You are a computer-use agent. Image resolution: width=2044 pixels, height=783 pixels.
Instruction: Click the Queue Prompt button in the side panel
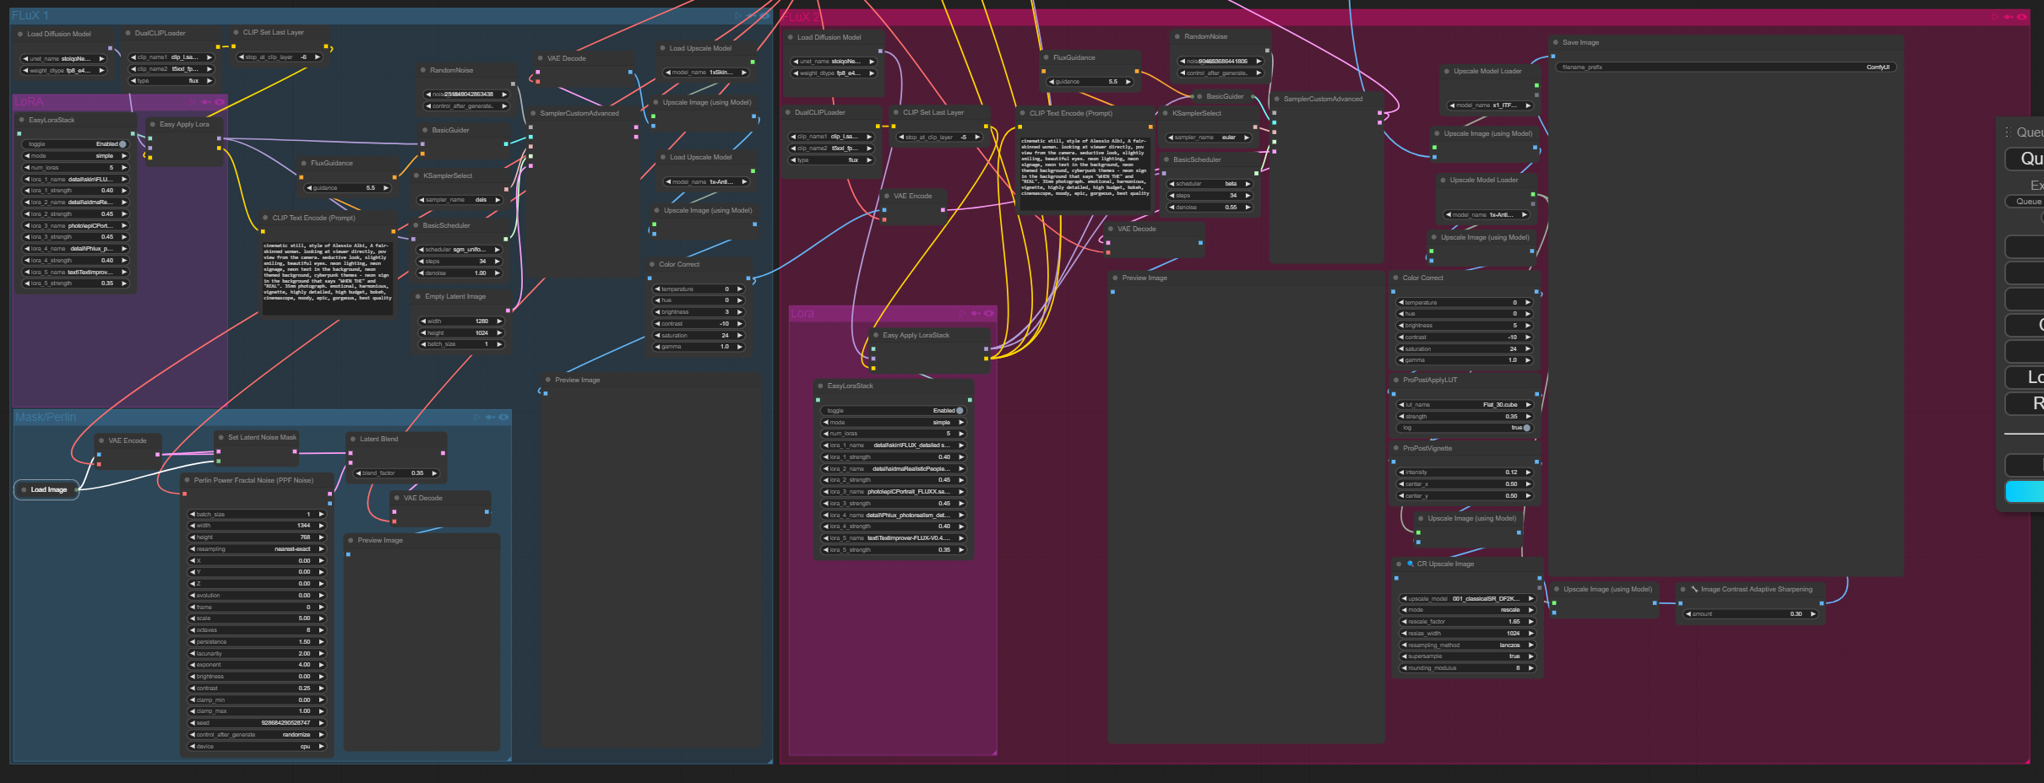pyautogui.click(x=2029, y=159)
